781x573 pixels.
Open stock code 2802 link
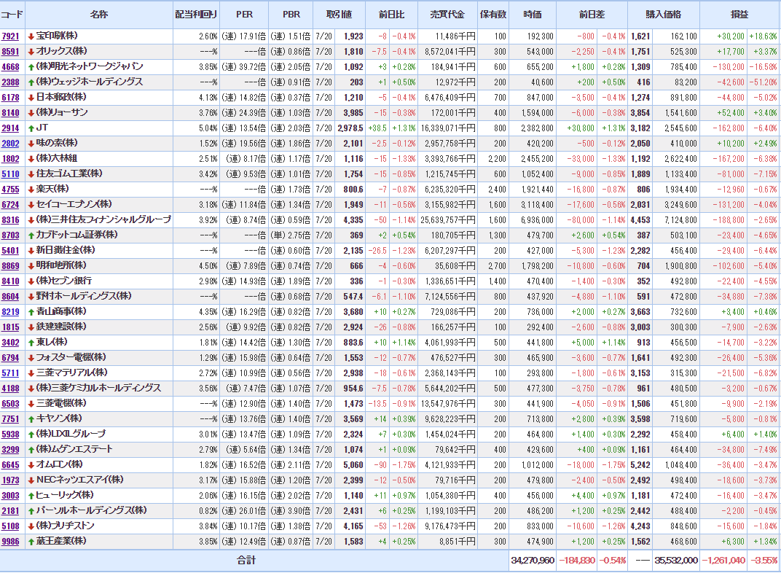[x=11, y=144]
